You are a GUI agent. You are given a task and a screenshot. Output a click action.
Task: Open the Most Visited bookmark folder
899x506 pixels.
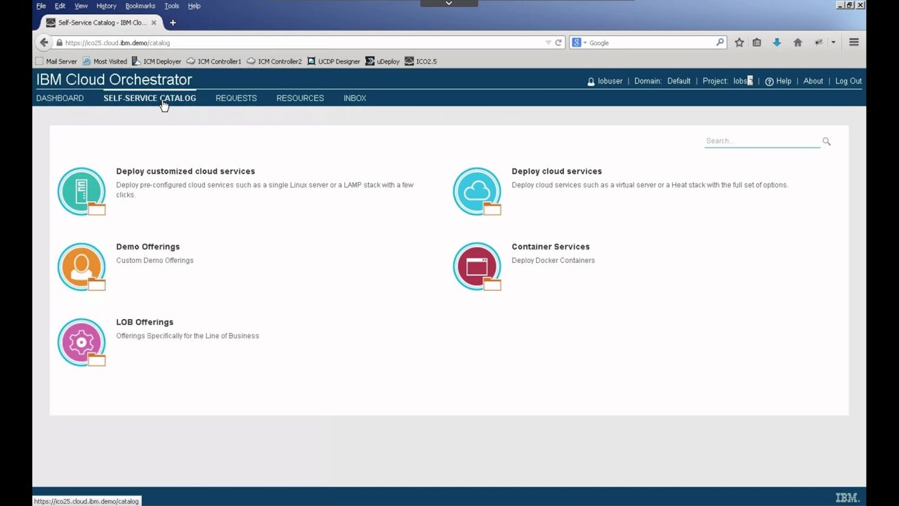105,61
